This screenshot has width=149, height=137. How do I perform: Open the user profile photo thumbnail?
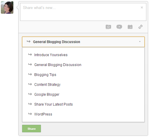coord(7,7)
